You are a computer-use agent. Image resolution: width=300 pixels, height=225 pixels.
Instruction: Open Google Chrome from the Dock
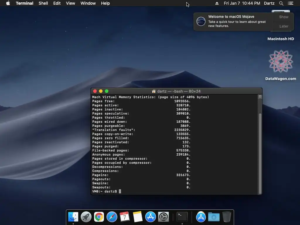pyautogui.click(x=99, y=217)
